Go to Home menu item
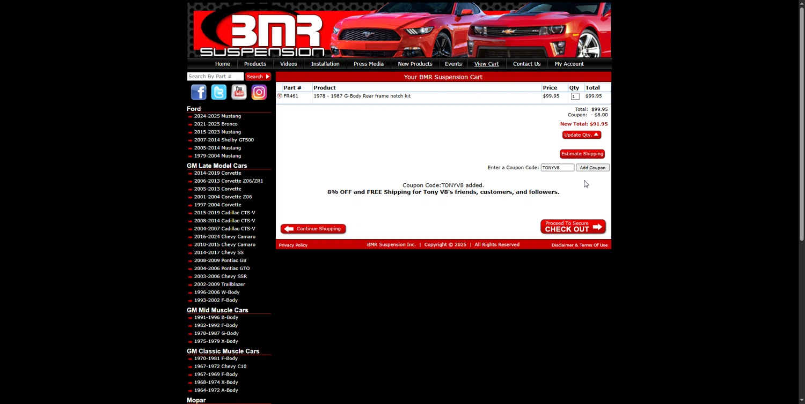Viewport: 805px width, 404px height. click(x=223, y=64)
